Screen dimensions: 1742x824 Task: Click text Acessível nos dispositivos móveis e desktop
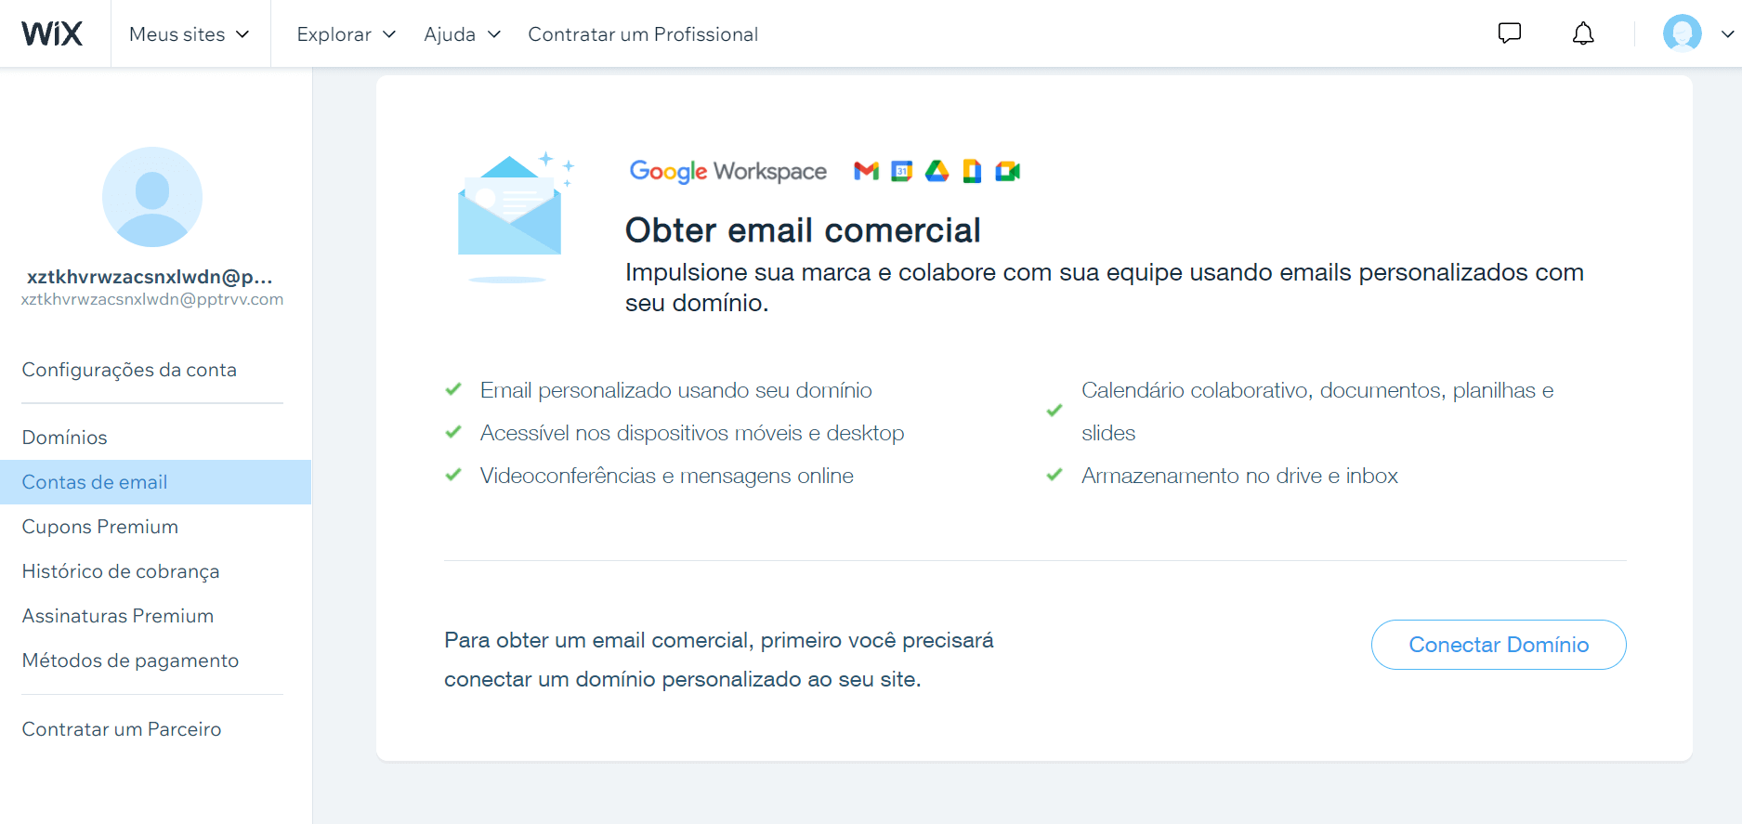pos(692,433)
